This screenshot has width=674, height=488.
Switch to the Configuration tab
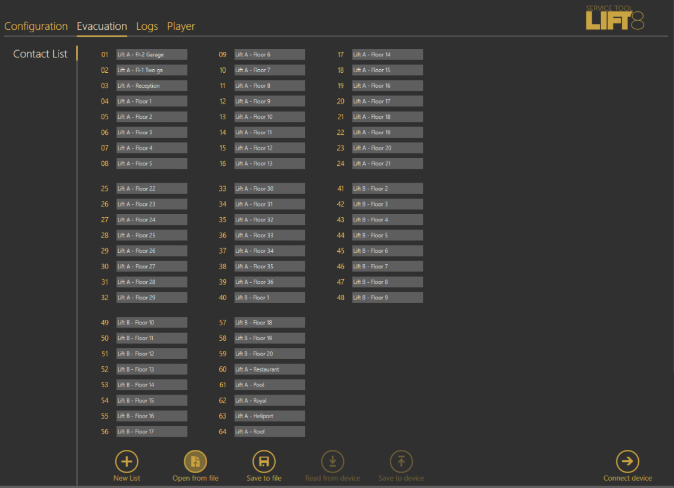pyautogui.click(x=36, y=26)
